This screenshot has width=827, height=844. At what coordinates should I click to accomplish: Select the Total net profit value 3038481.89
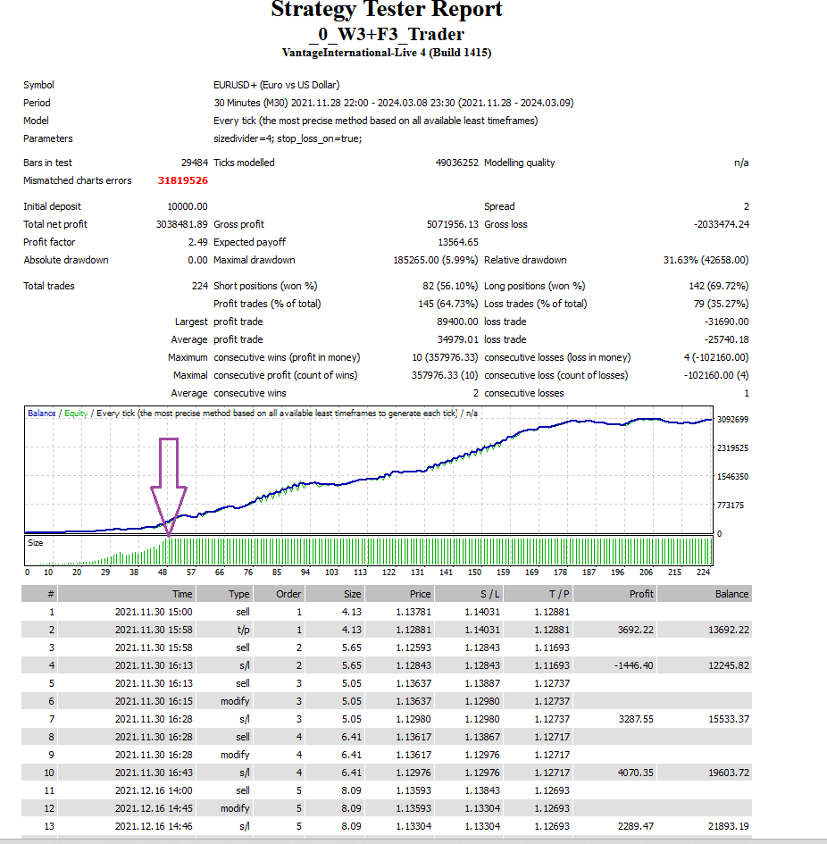pyautogui.click(x=181, y=224)
